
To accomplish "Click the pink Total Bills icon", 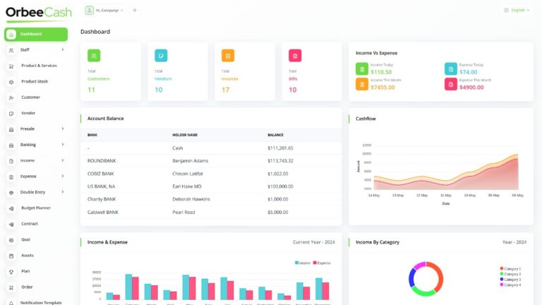I will click(295, 55).
